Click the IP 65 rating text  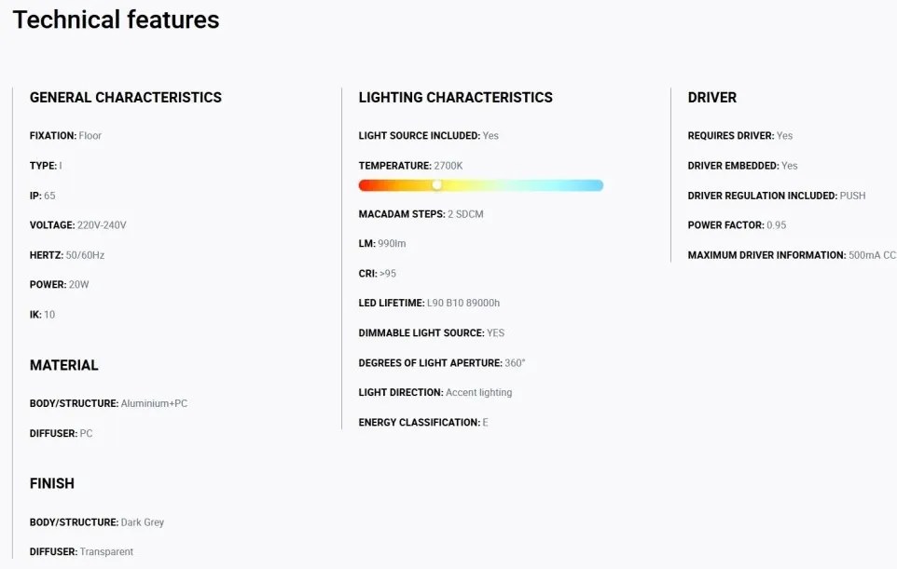click(x=42, y=196)
